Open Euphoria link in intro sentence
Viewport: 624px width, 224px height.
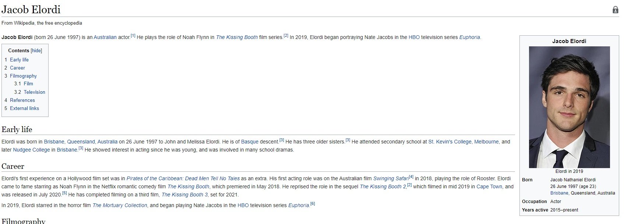470,37
